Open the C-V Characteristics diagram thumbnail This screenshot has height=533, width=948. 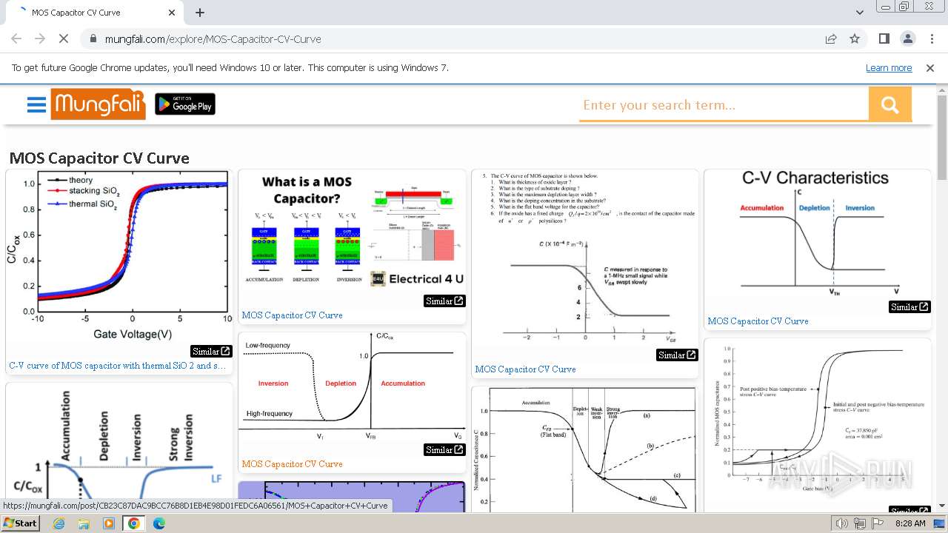tap(817, 233)
